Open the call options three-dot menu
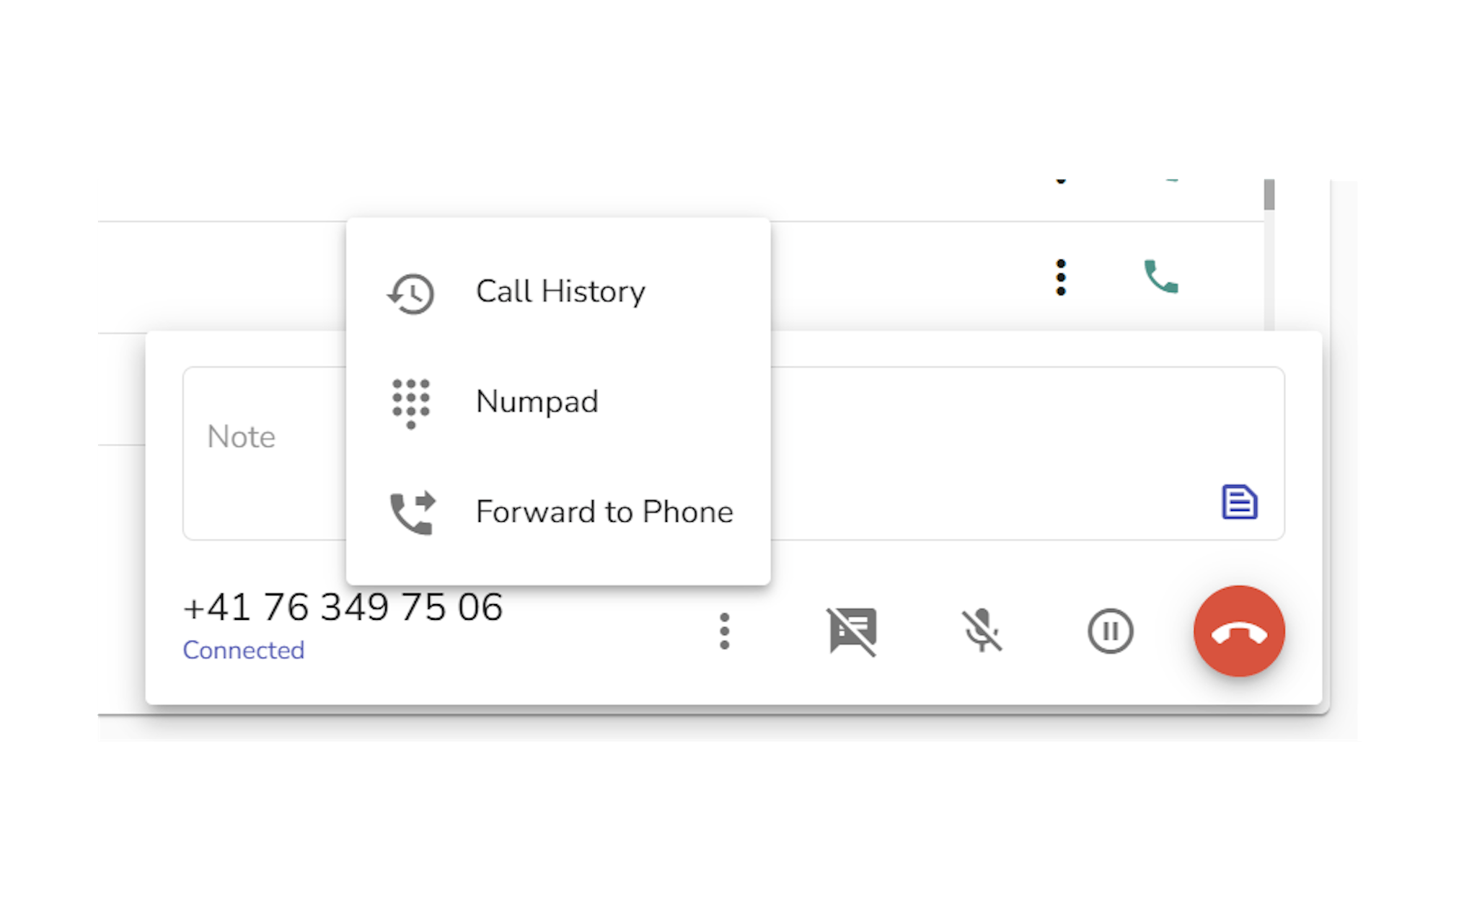Image resolution: width=1477 pixels, height=919 pixels. click(725, 631)
